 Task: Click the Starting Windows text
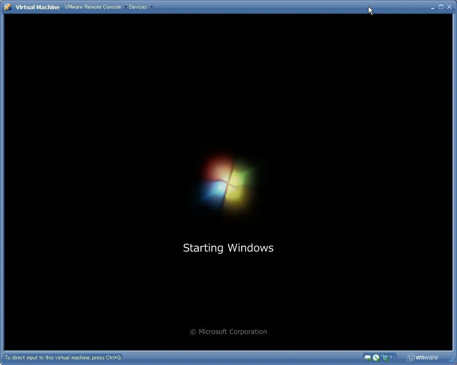point(228,248)
